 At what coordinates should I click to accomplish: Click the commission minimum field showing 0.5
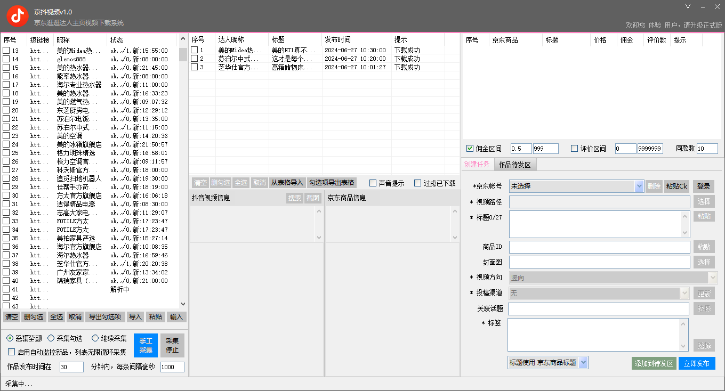[520, 149]
